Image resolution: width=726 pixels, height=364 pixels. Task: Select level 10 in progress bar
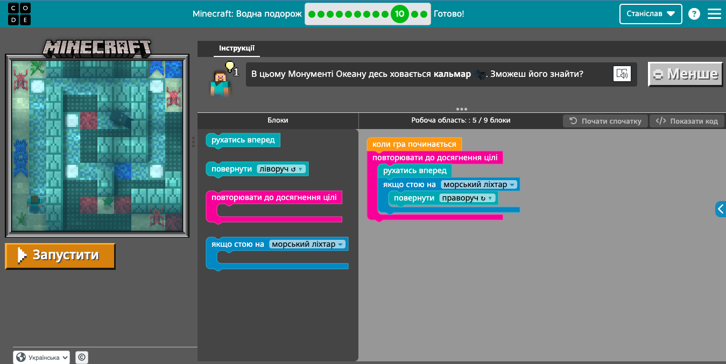point(399,14)
